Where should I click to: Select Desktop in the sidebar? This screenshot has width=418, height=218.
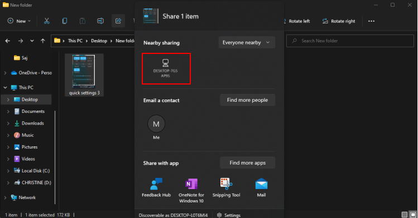pos(26,100)
